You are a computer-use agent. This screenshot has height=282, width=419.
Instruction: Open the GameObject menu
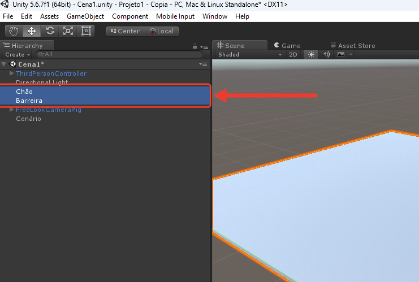coord(85,16)
